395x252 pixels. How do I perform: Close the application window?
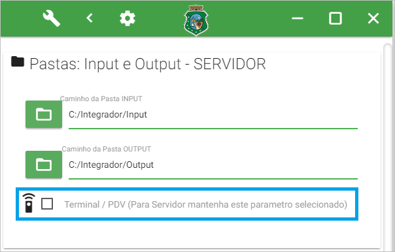coord(373,18)
